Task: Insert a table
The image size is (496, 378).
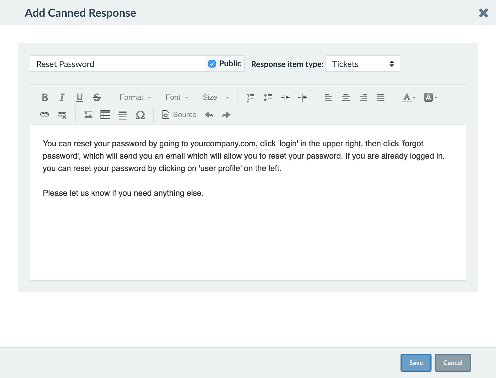Action: pyautogui.click(x=105, y=115)
